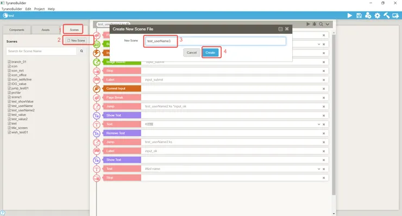This screenshot has height=216, width=402.
Task: Expand dropdown on the Text row above Remove Text
Action: pos(319,124)
